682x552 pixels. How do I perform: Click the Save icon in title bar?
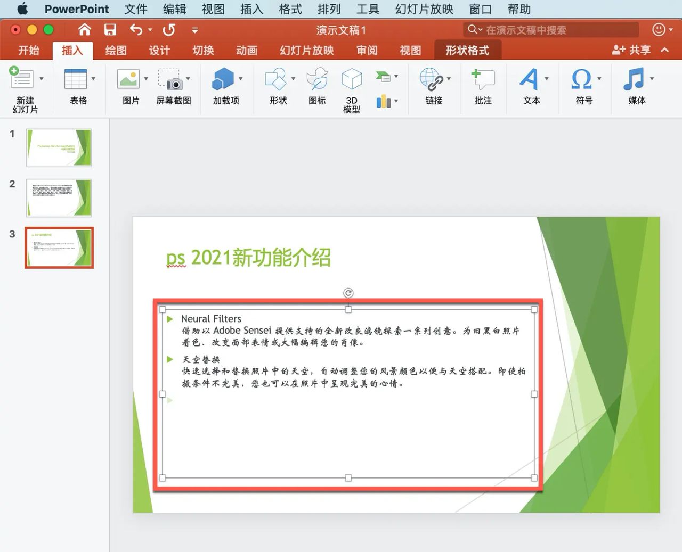click(110, 30)
